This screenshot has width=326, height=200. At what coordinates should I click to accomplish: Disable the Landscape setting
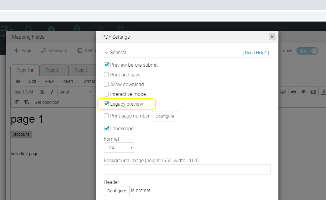[x=106, y=128]
